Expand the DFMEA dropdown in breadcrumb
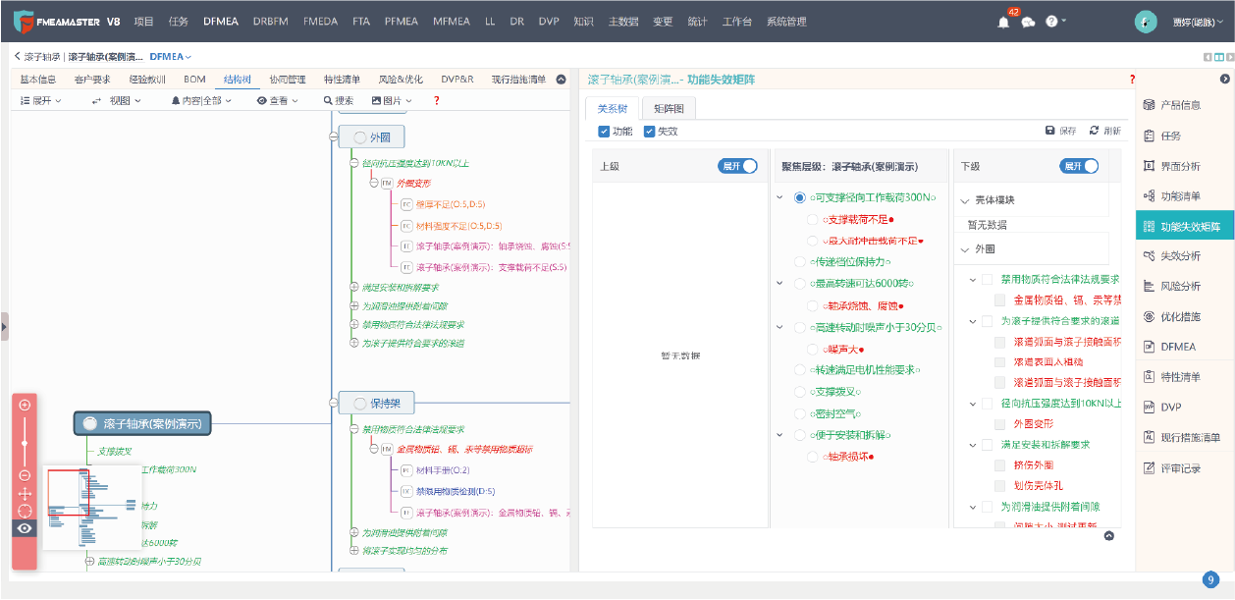Screen dimensions: 1235x600 pyautogui.click(x=171, y=58)
